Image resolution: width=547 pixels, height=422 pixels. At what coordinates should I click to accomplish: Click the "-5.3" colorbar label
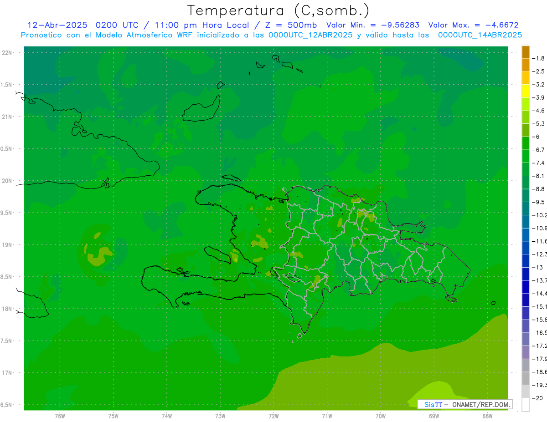click(x=539, y=124)
